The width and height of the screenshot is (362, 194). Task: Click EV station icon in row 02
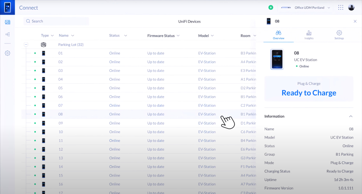point(44,62)
